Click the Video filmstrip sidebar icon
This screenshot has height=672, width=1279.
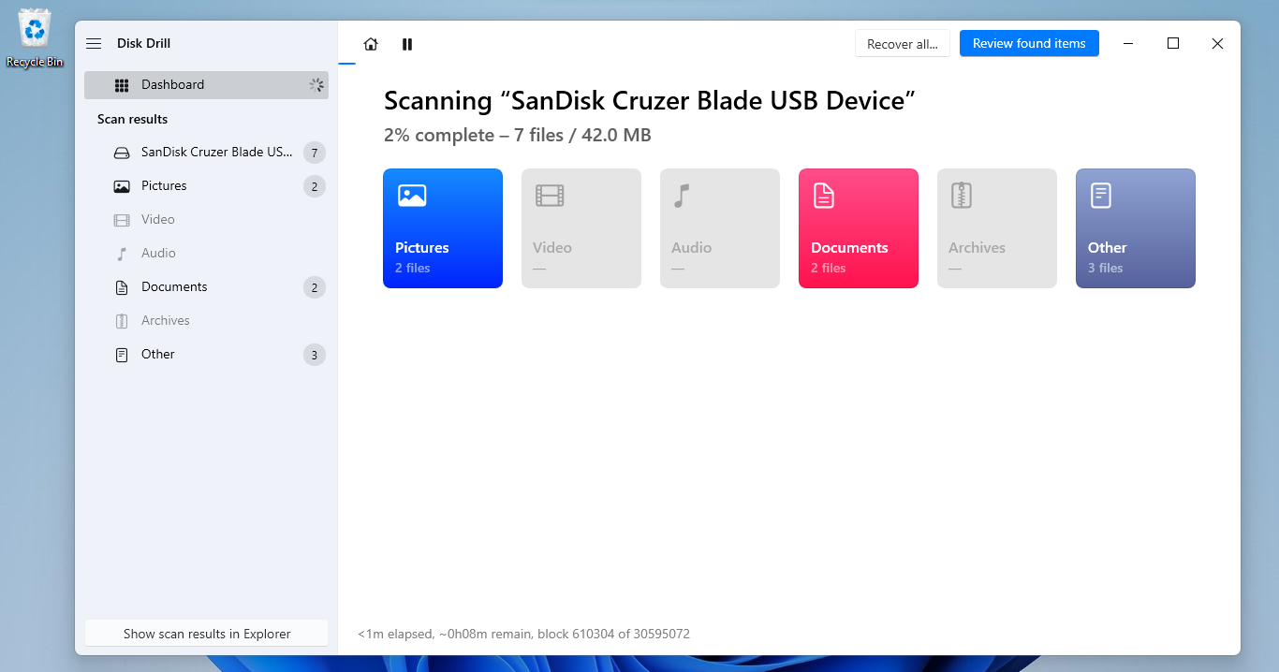[122, 220]
